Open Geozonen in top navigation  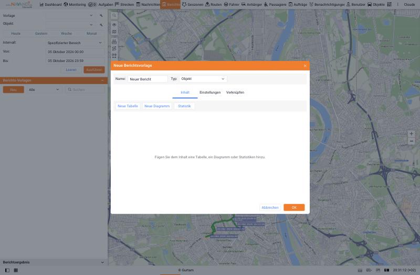point(193,5)
